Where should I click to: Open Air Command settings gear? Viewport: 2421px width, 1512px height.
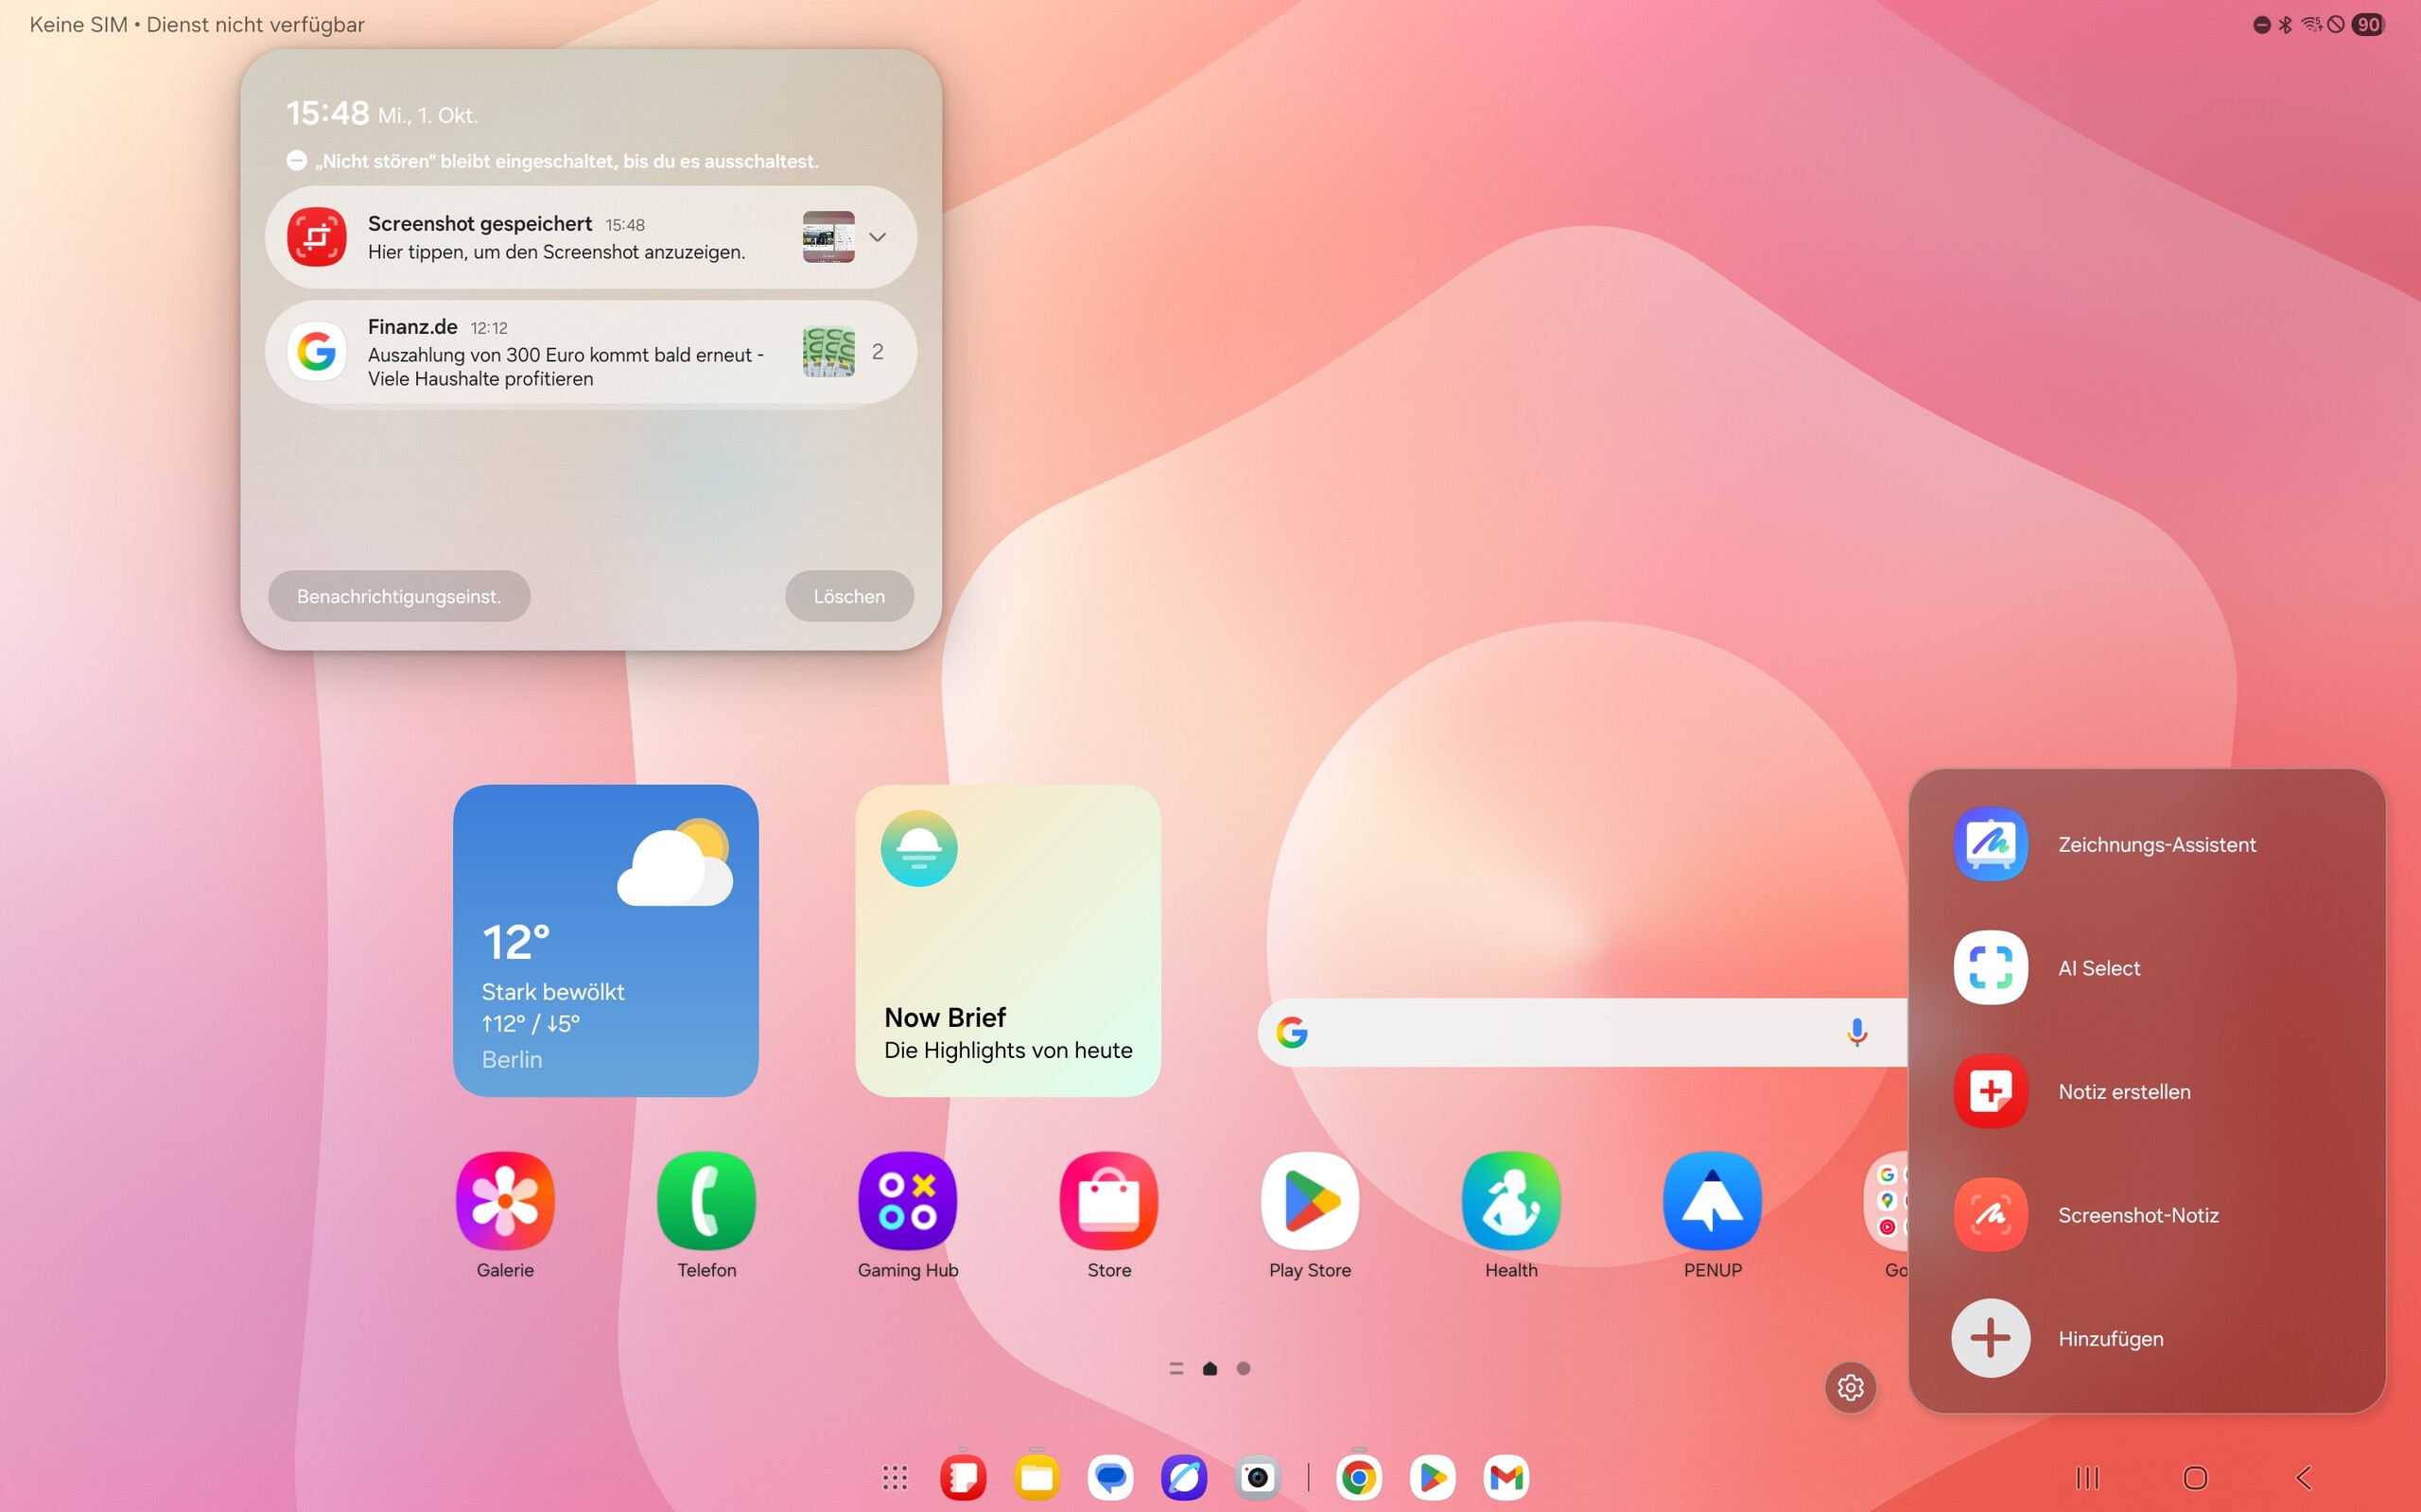(1850, 1387)
